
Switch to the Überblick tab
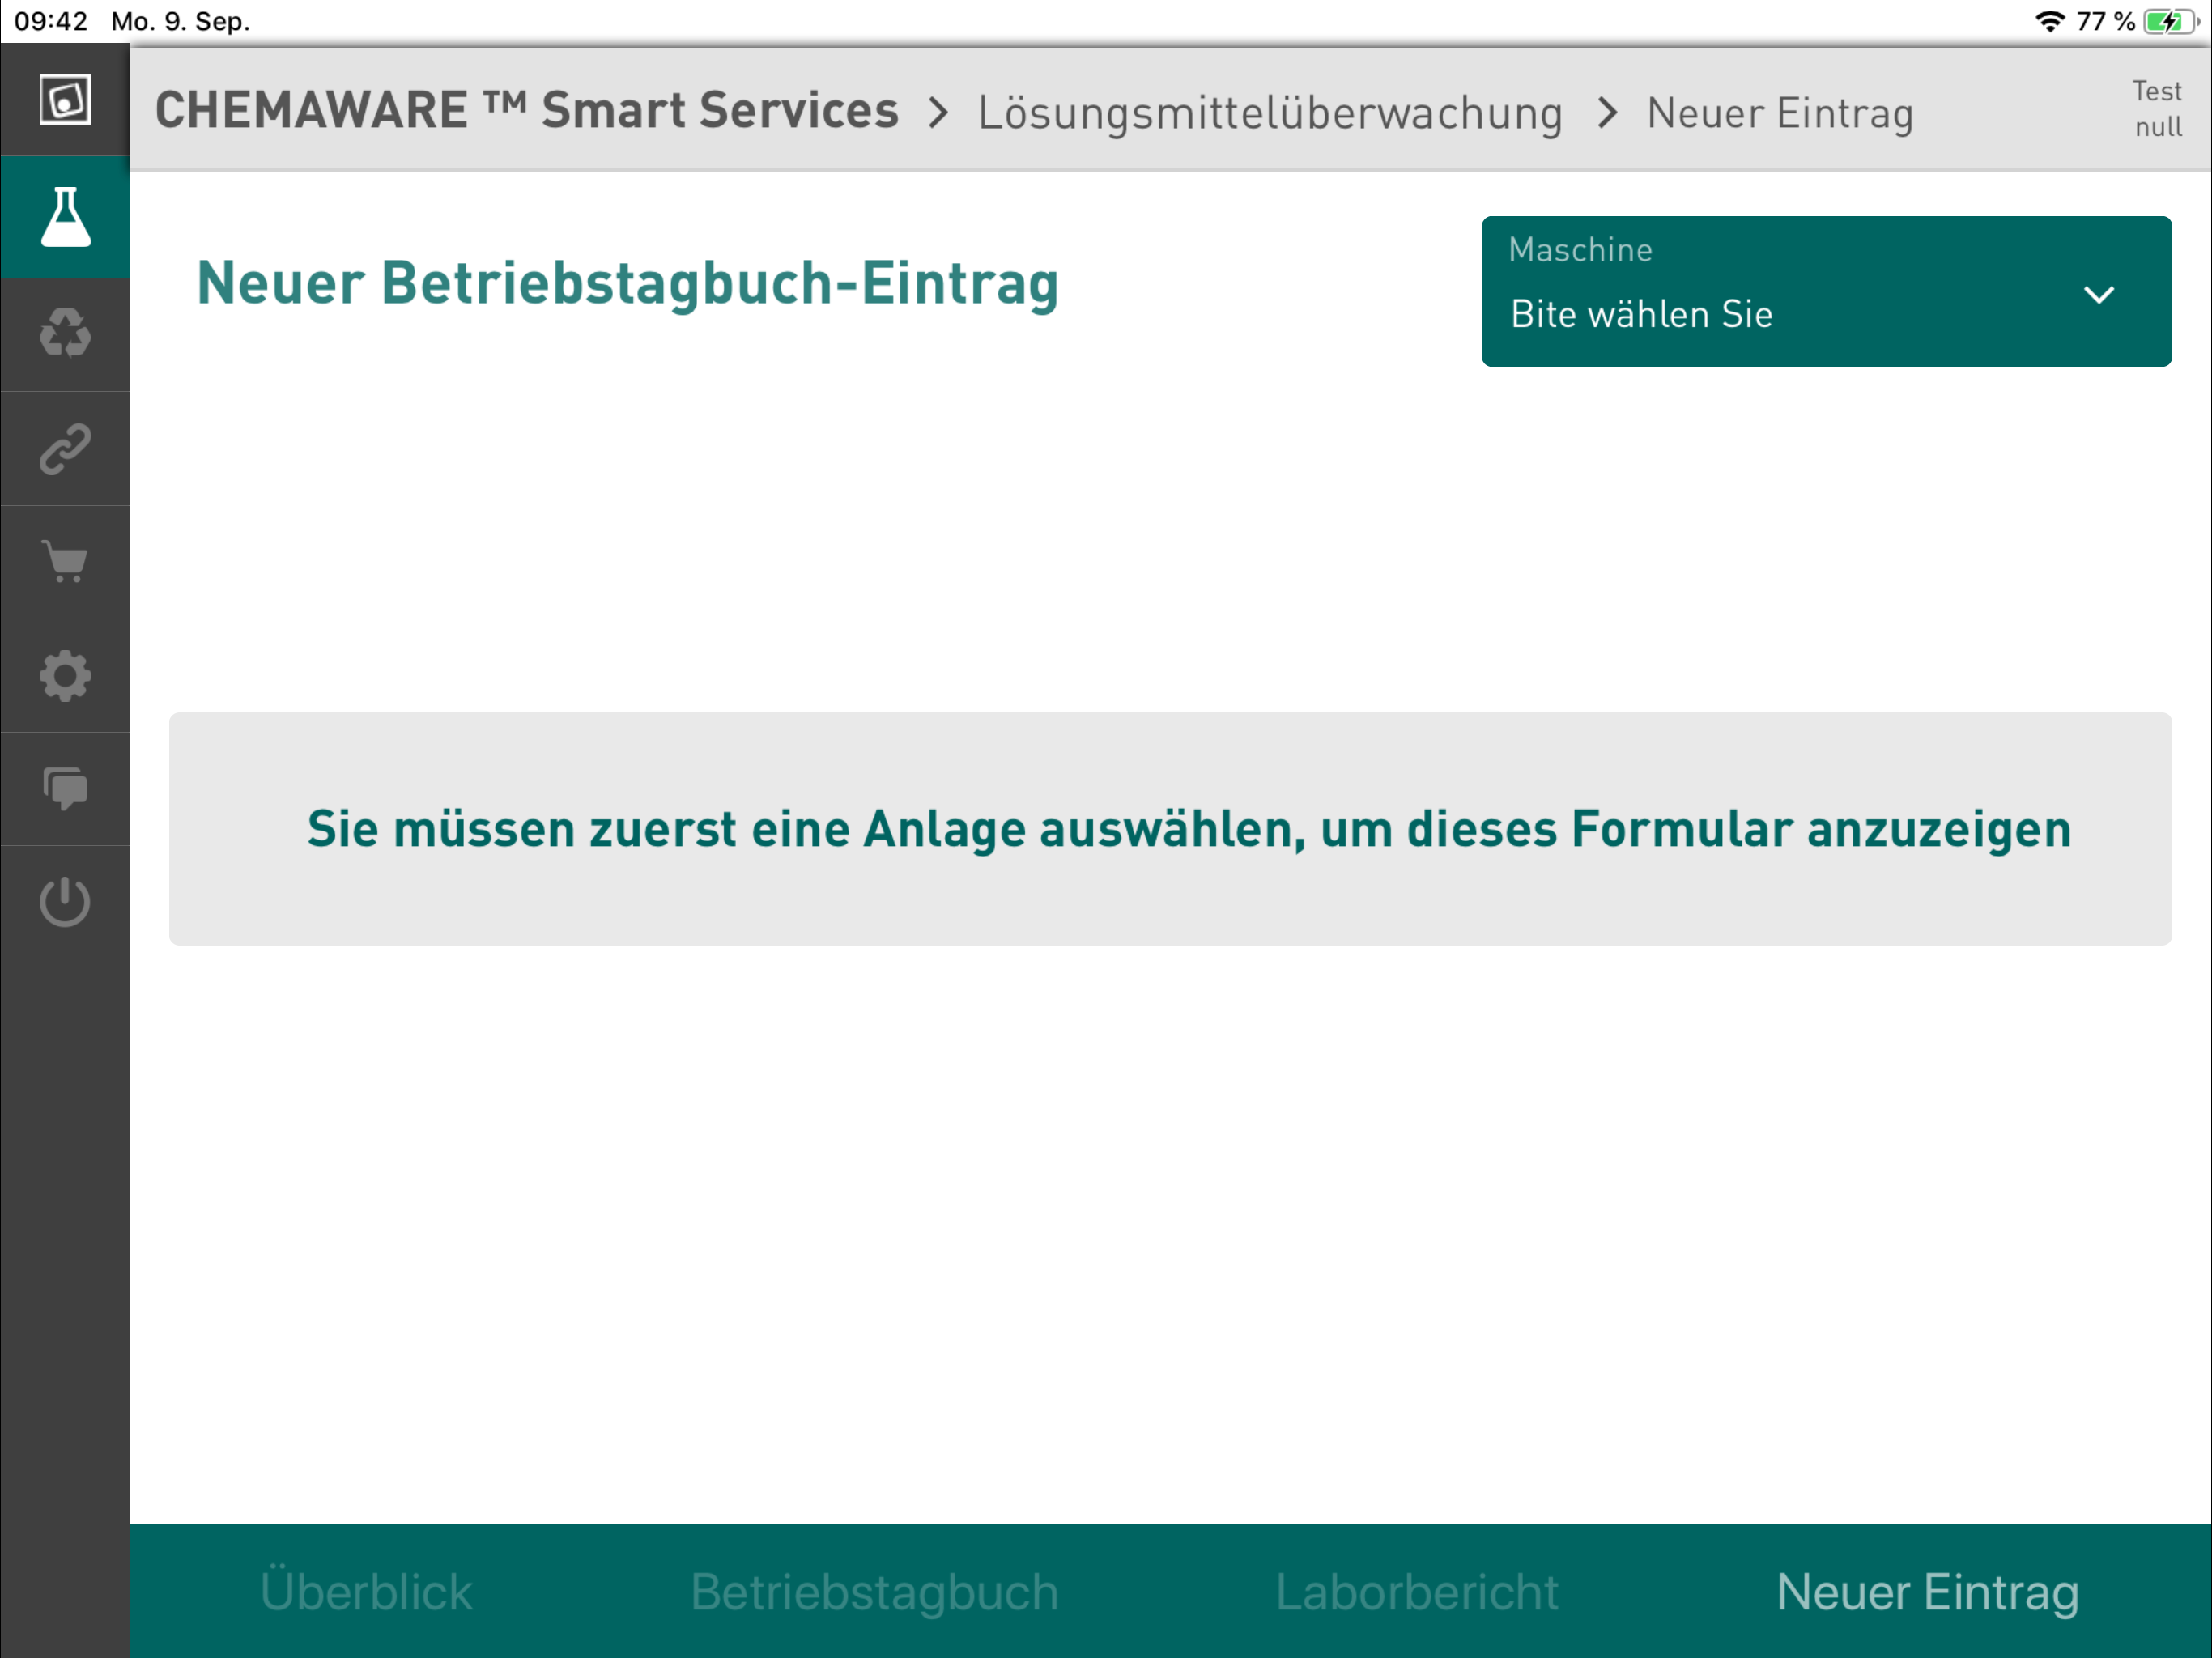click(366, 1591)
